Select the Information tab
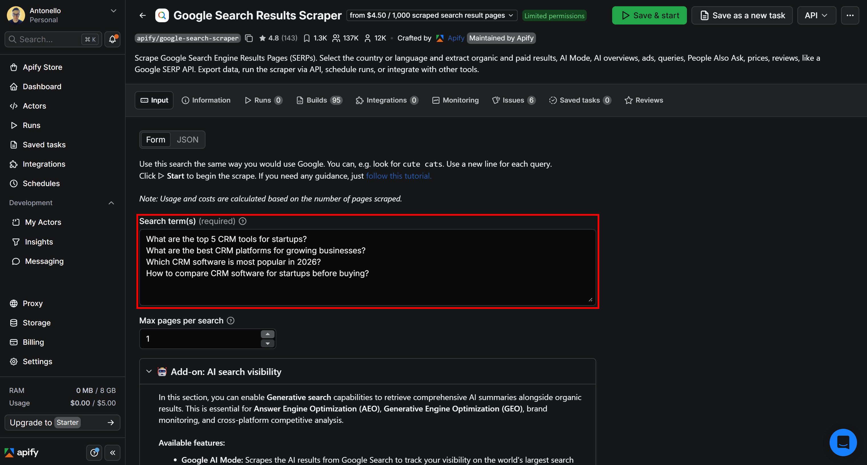This screenshot has height=465, width=867. coord(206,100)
